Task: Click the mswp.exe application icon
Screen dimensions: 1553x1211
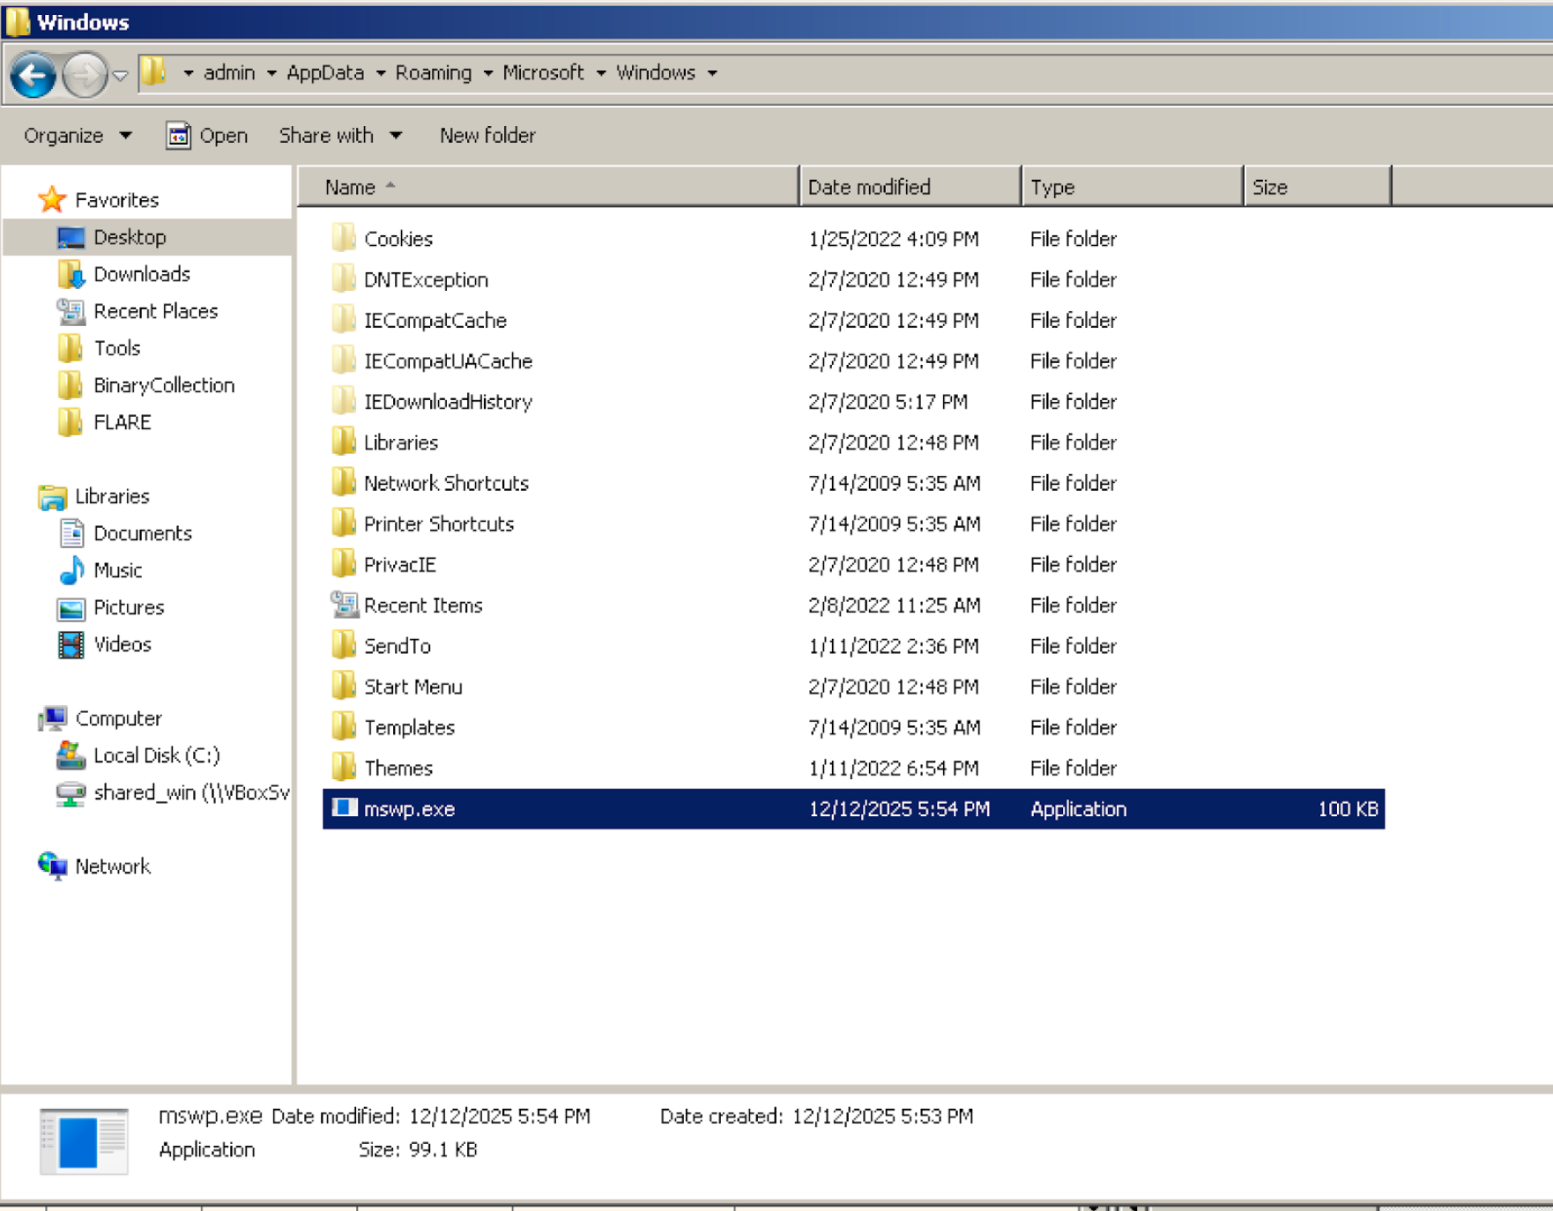Action: (344, 808)
